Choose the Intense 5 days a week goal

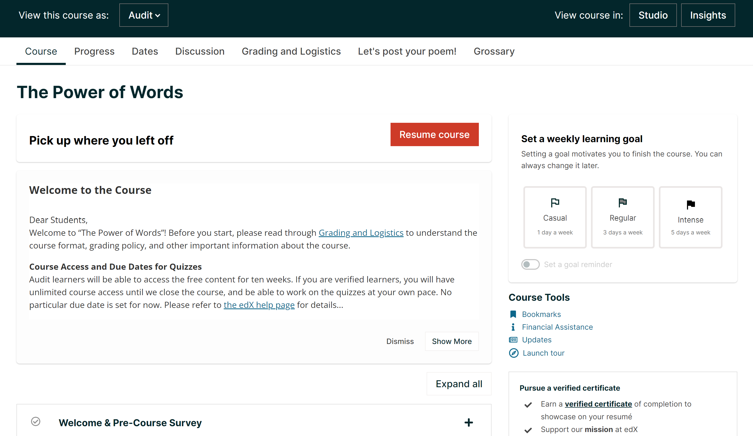pos(690,217)
